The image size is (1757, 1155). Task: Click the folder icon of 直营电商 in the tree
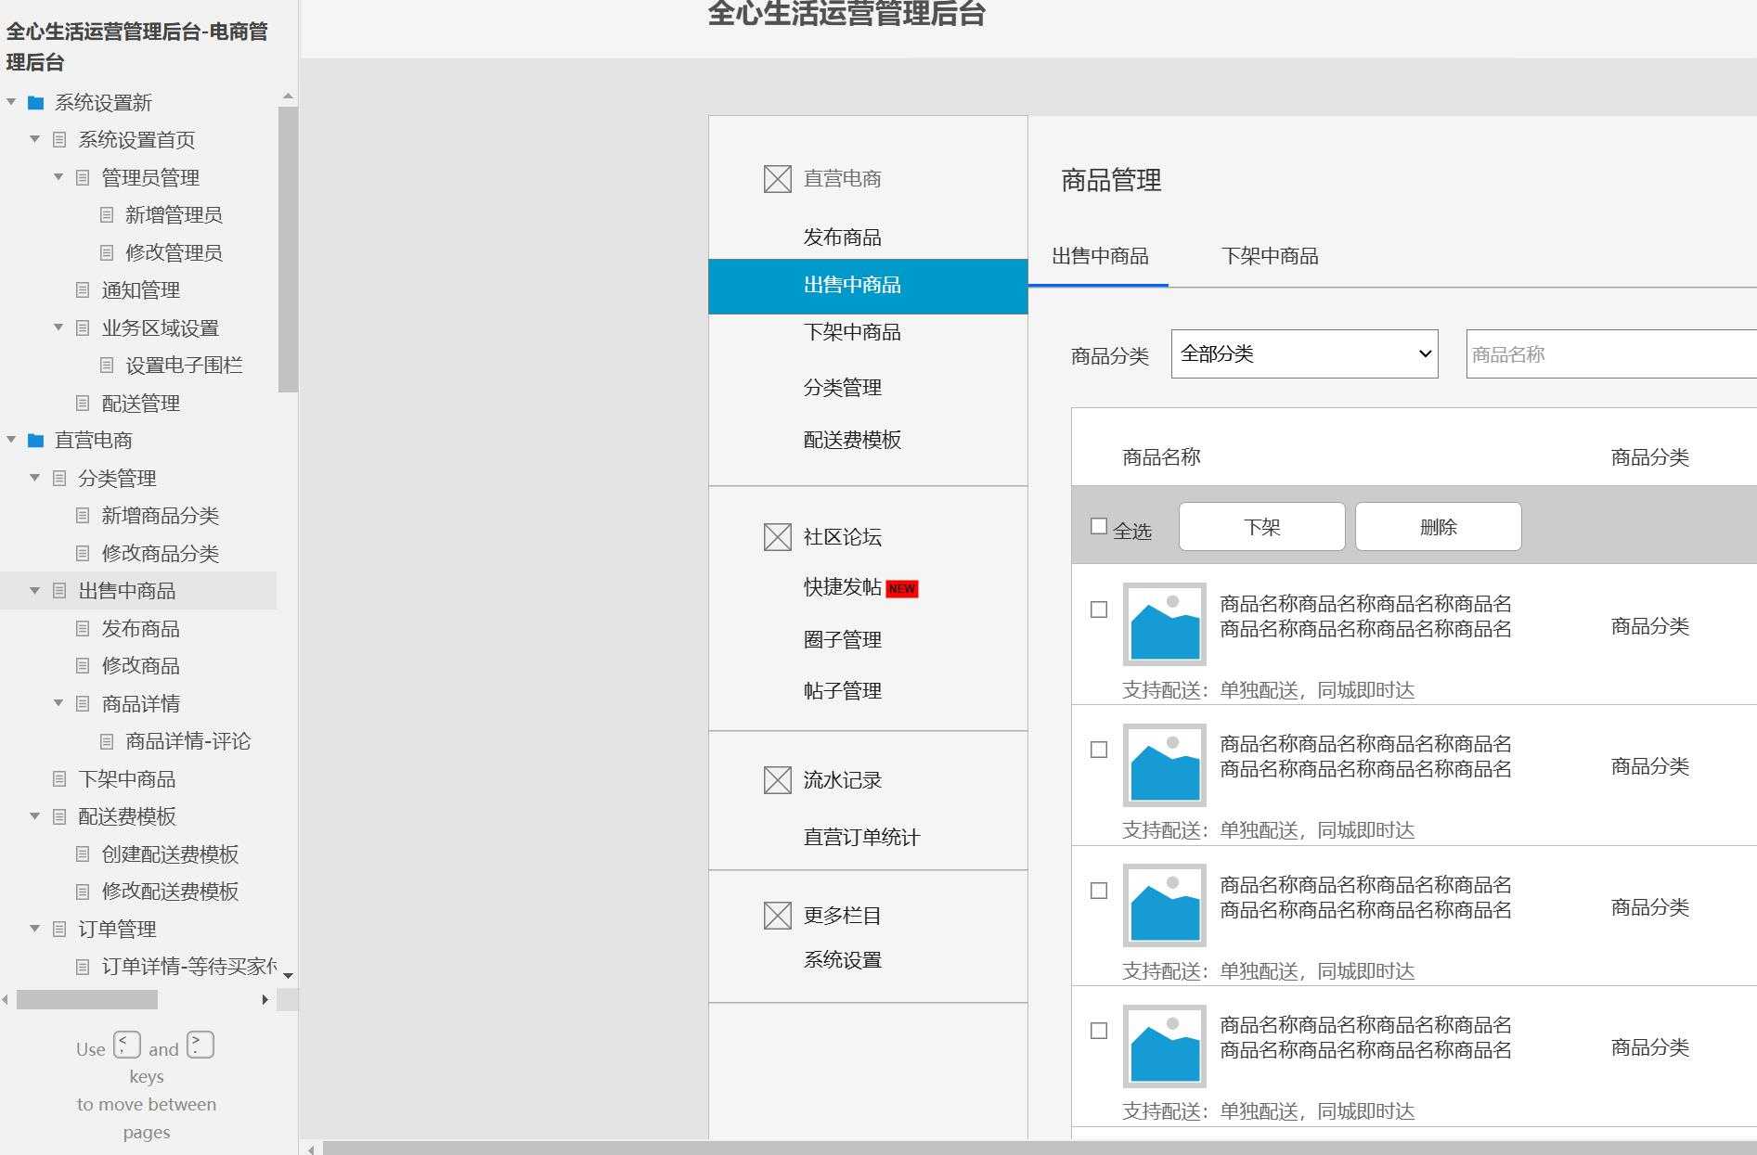(x=35, y=441)
